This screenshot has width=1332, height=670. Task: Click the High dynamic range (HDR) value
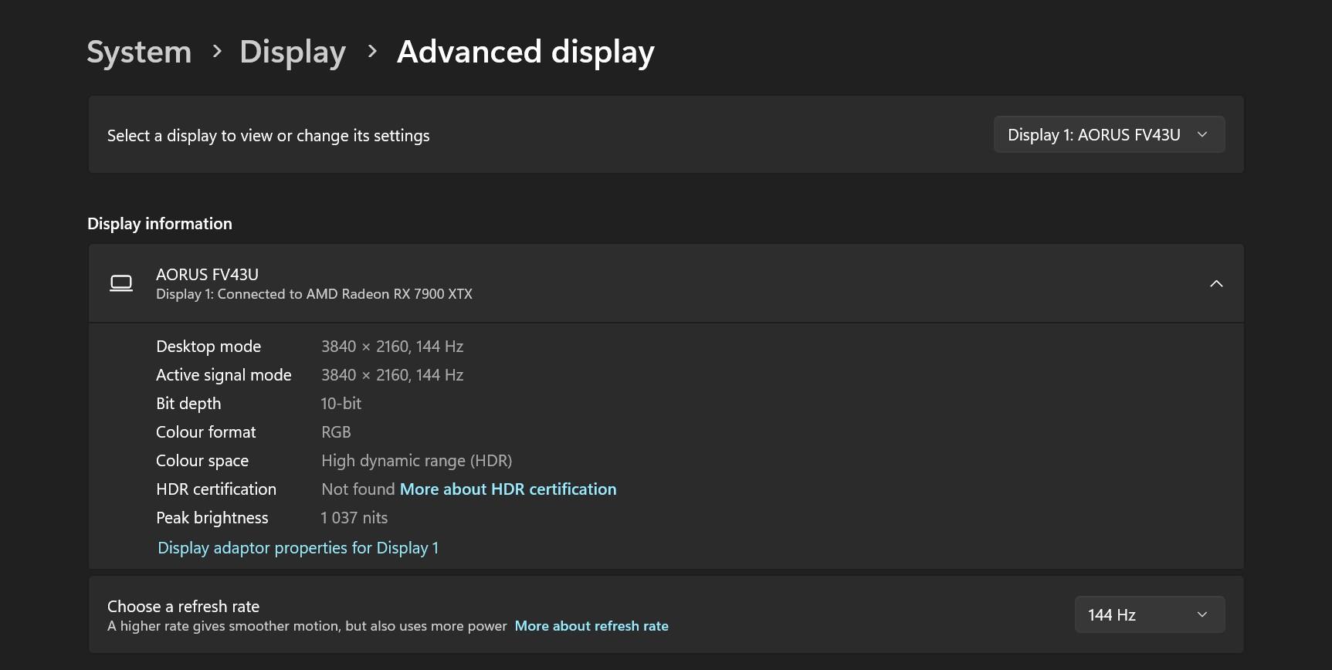point(416,461)
